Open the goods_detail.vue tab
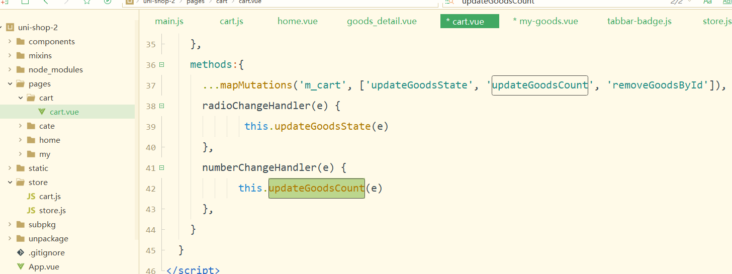This screenshot has height=274, width=732. [x=382, y=21]
